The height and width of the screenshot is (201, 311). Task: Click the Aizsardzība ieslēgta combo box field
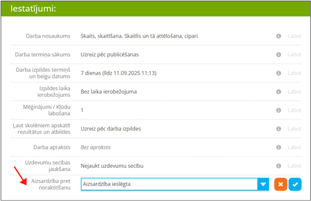coord(169,184)
